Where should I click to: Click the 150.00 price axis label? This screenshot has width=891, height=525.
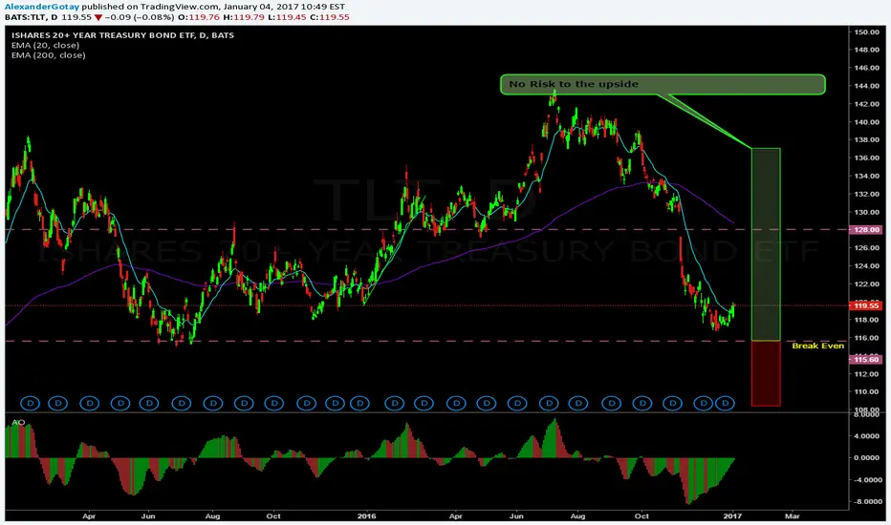coord(866,32)
